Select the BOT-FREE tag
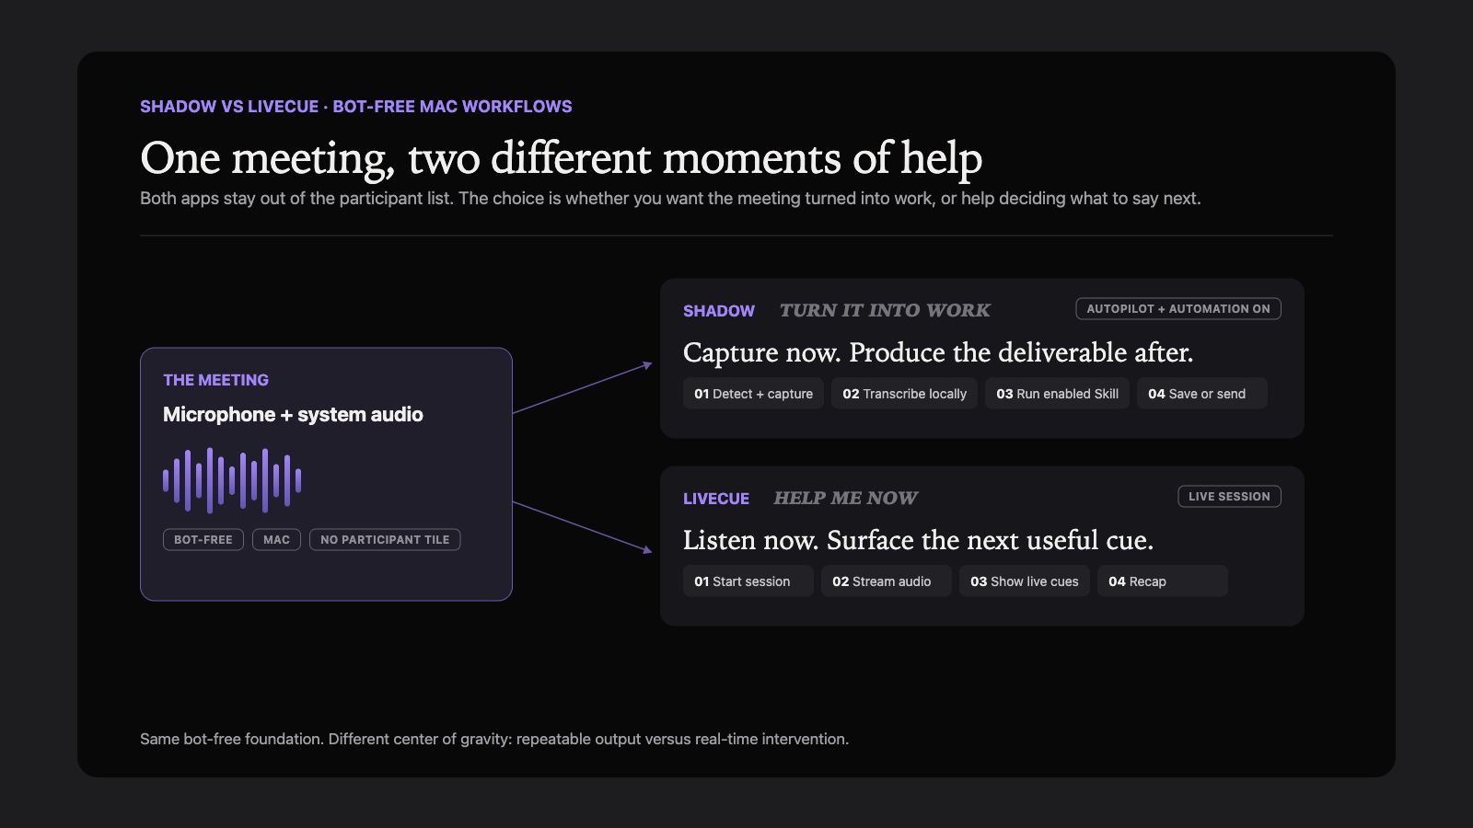Image resolution: width=1473 pixels, height=828 pixels. 203,540
